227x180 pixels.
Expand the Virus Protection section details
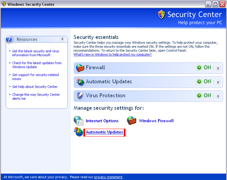218,96
